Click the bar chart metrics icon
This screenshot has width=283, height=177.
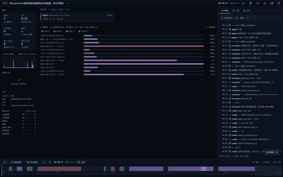(x=264, y=3)
